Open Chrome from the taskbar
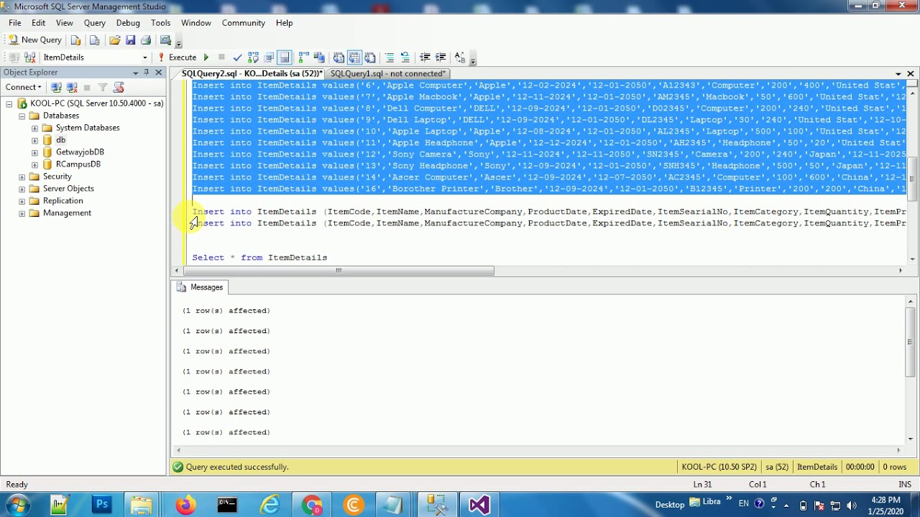Screen dimensions: 920x517 point(312,505)
